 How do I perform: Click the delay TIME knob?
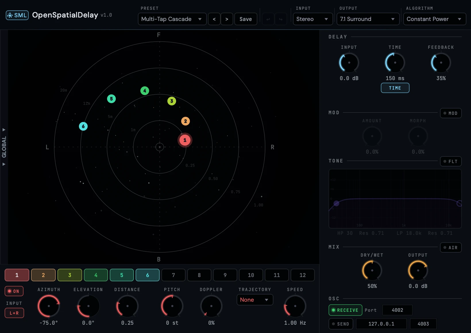point(395,63)
